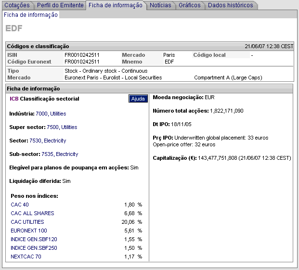
Task: Click the CAC ALL SHARES index link
Action: [32, 213]
